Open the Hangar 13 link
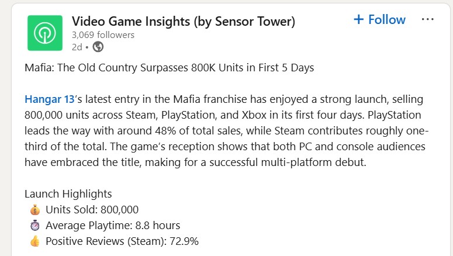 pos(50,99)
